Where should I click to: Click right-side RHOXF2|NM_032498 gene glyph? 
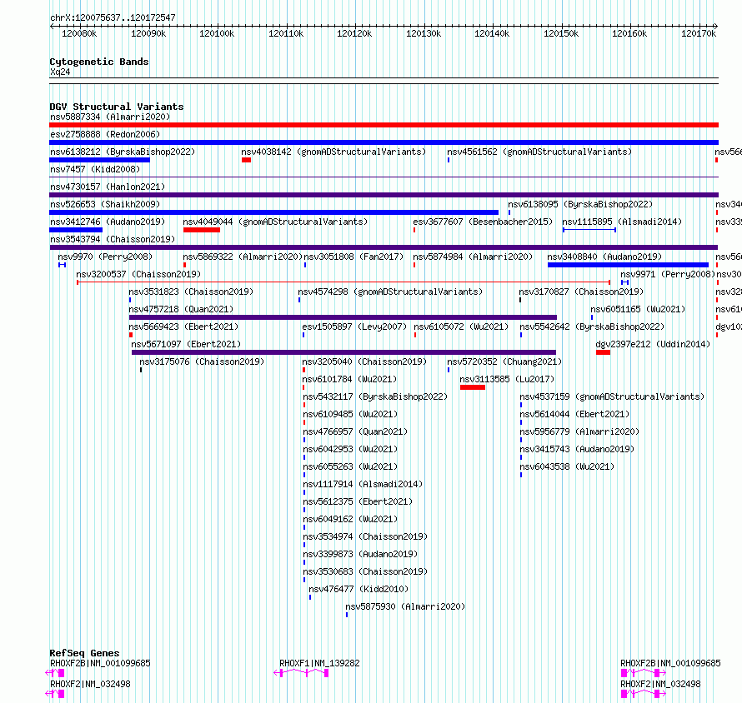pyautogui.click(x=643, y=694)
